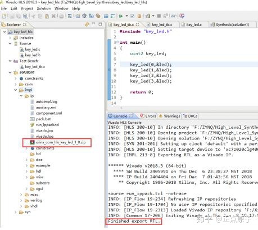Close the active key_led_tb.c editor tab
258x230 pixels.
pyautogui.click(x=137, y=25)
